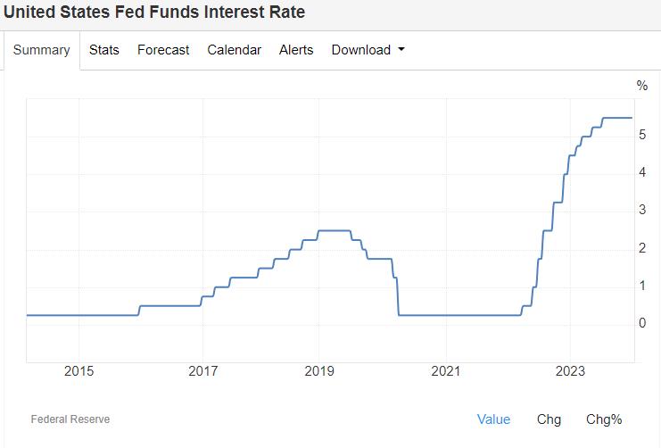Click the 5 value on the y-axis
The height and width of the screenshot is (448, 661).
[x=642, y=135]
